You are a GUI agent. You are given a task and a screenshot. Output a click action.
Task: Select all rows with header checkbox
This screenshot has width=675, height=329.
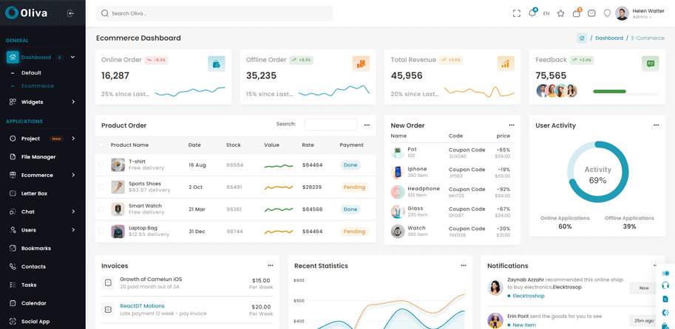101,145
